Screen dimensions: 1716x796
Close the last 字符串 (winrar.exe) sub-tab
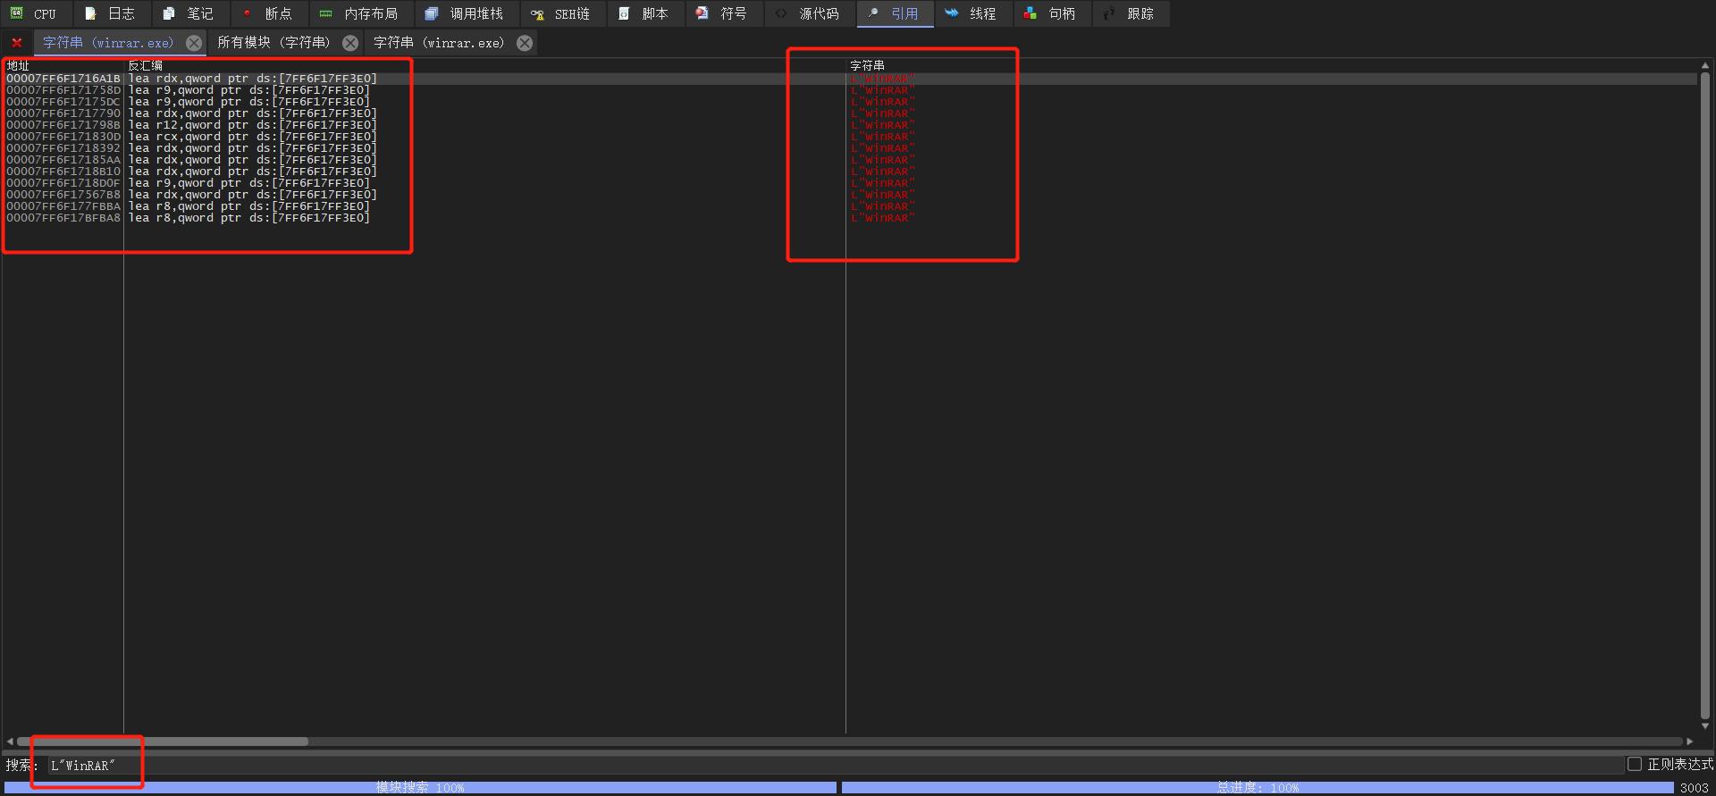pos(525,43)
